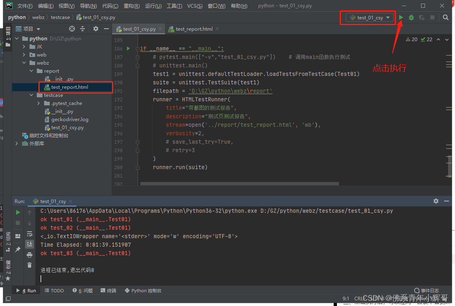
Task: Open the 编辑(E) menu
Action: click(46, 6)
